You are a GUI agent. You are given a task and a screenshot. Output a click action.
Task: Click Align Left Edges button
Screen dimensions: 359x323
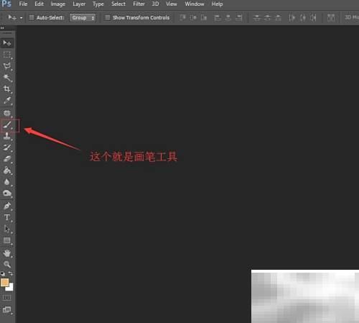(x=218, y=17)
